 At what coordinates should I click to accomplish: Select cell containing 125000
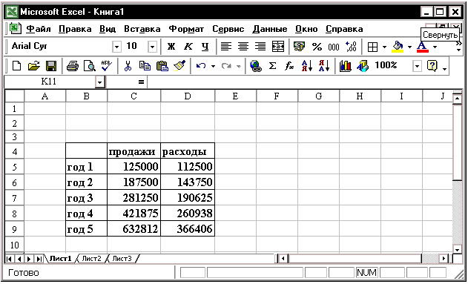pyautogui.click(x=134, y=166)
